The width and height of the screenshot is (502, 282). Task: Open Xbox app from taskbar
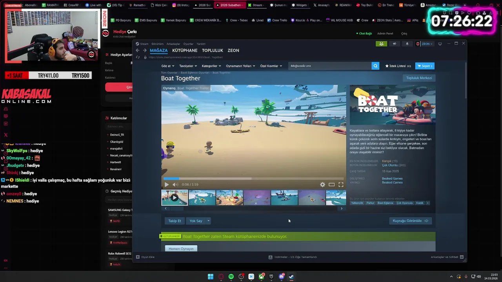tap(261, 277)
